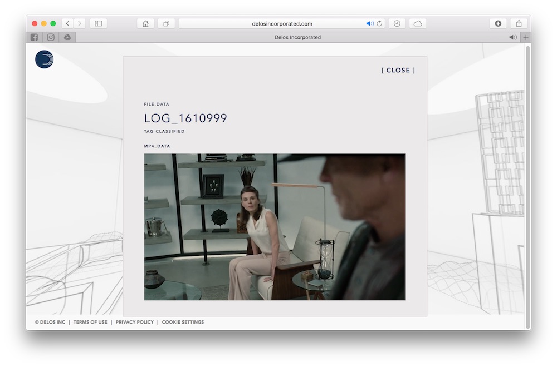This screenshot has width=557, height=367.
Task: Show the Safari sidebar
Action: coord(99,23)
